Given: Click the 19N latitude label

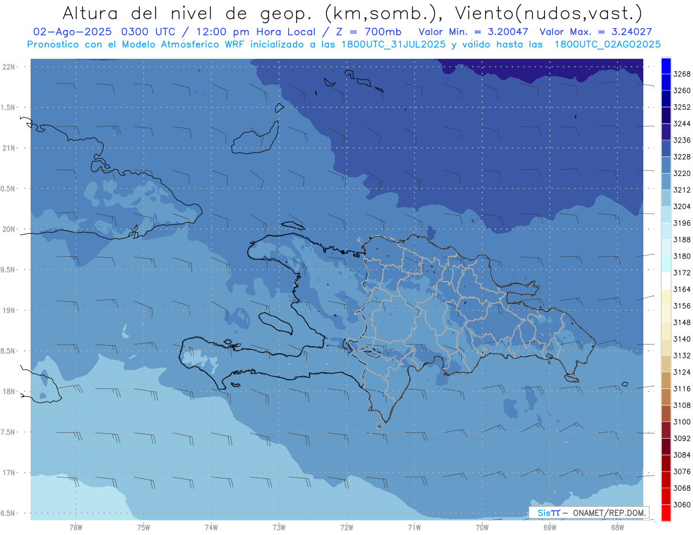Looking at the screenshot, I should pyautogui.click(x=9, y=310).
